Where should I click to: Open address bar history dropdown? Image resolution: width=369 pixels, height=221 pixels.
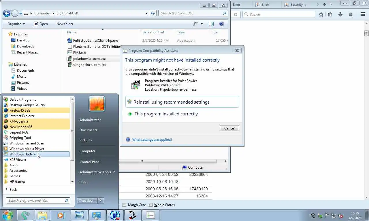click(x=146, y=13)
